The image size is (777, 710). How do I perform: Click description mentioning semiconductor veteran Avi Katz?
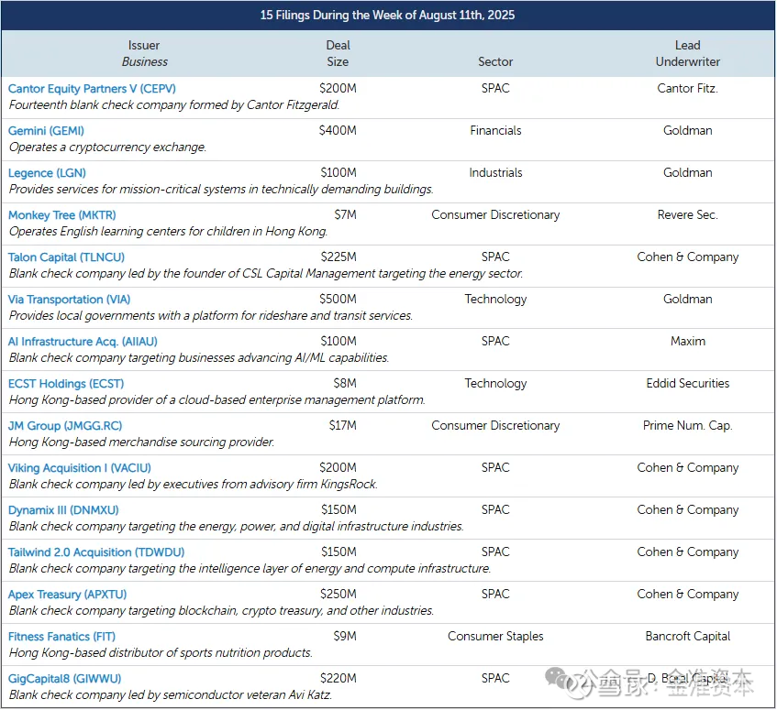pyautogui.click(x=171, y=694)
